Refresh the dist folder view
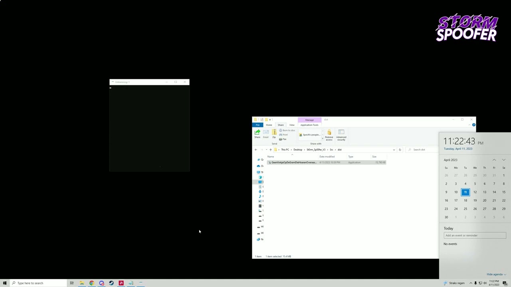 click(x=400, y=149)
